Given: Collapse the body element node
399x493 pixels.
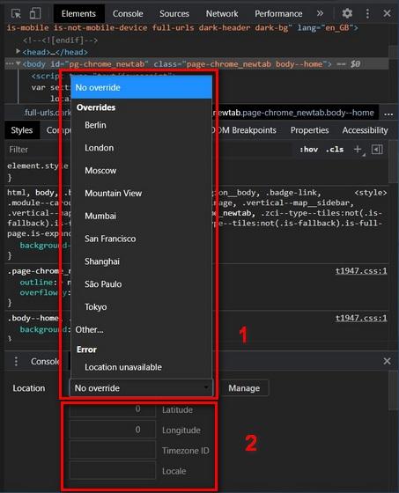Looking at the screenshot, I should click(18, 63).
